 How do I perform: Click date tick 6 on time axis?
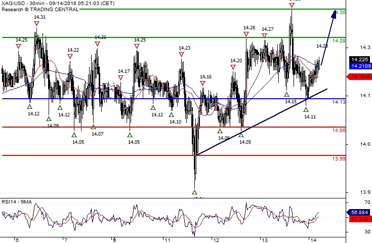(x=17, y=240)
